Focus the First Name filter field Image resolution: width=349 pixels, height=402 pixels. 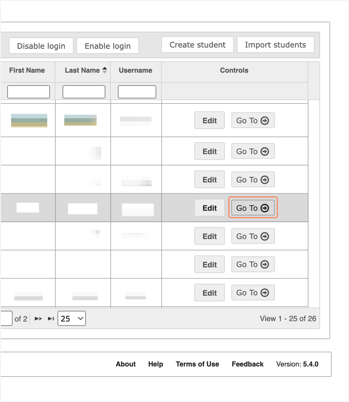coord(29,92)
